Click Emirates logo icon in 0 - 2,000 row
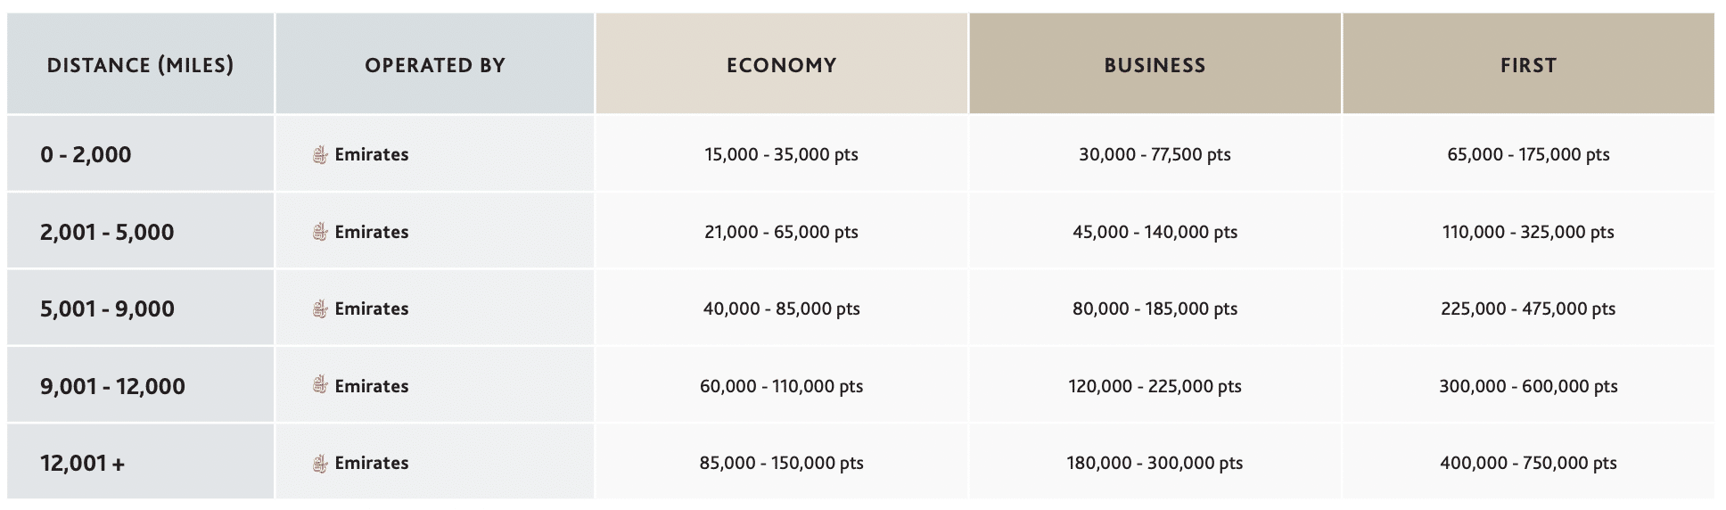The height and width of the screenshot is (510, 1726). (x=320, y=155)
